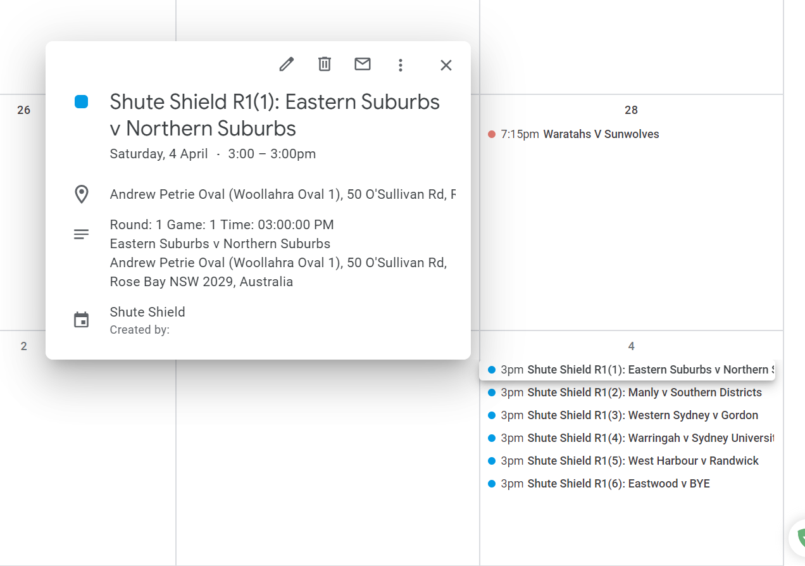Image resolution: width=805 pixels, height=566 pixels.
Task: Delete the event using the trash icon
Action: (x=325, y=64)
